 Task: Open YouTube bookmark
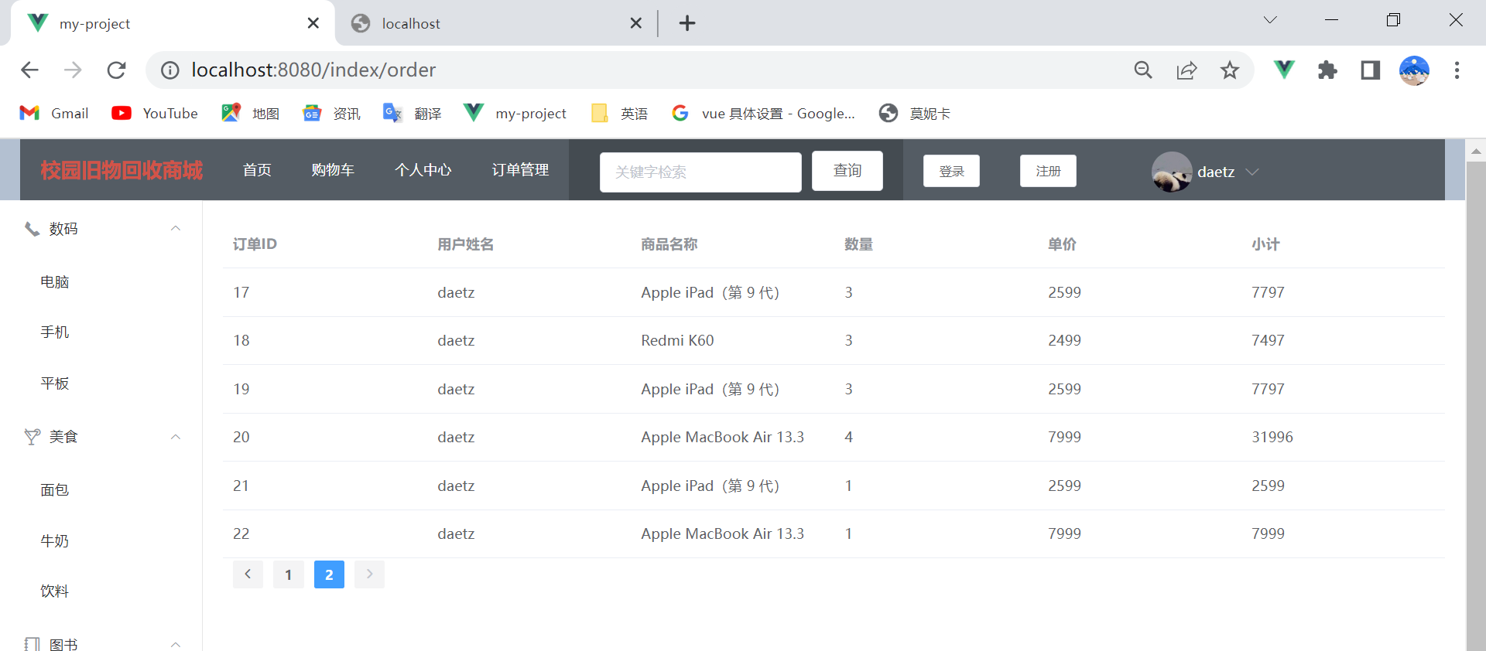tap(155, 114)
